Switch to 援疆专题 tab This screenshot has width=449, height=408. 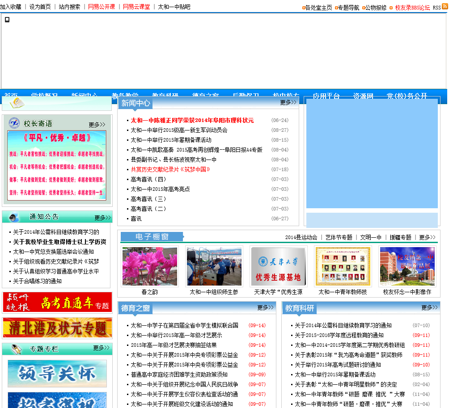click(400, 237)
